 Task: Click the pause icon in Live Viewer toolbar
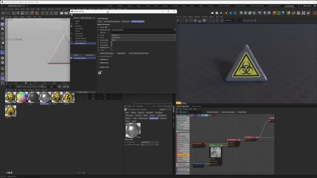pos(186,20)
